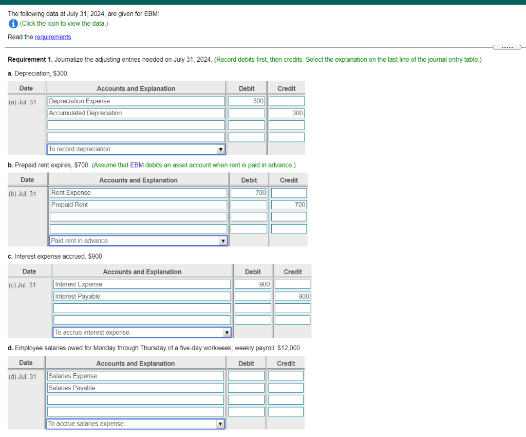Click credit field showing 700 for Prepaid Rent

pyautogui.click(x=289, y=205)
